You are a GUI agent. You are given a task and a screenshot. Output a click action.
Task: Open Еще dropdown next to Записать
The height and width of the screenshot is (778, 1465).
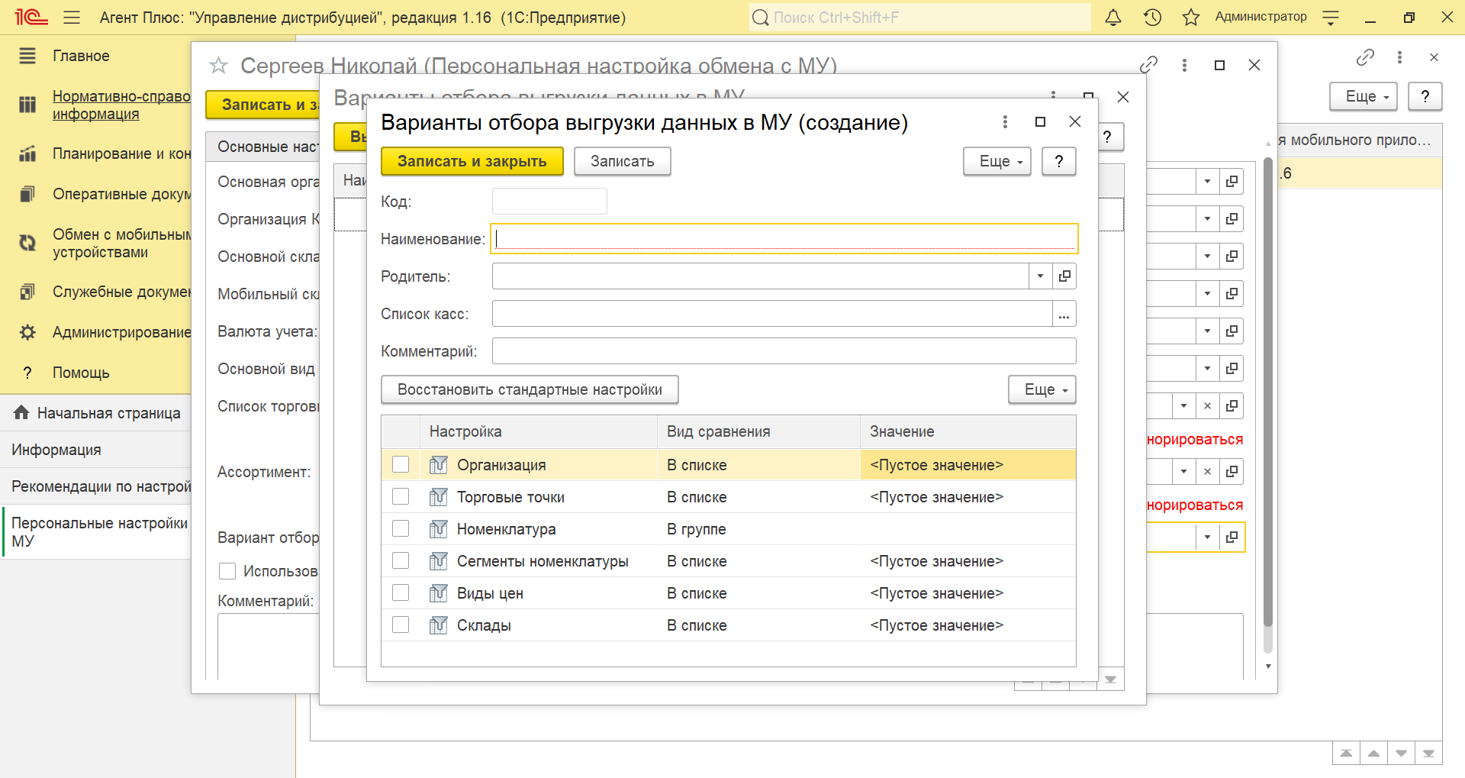pos(997,161)
